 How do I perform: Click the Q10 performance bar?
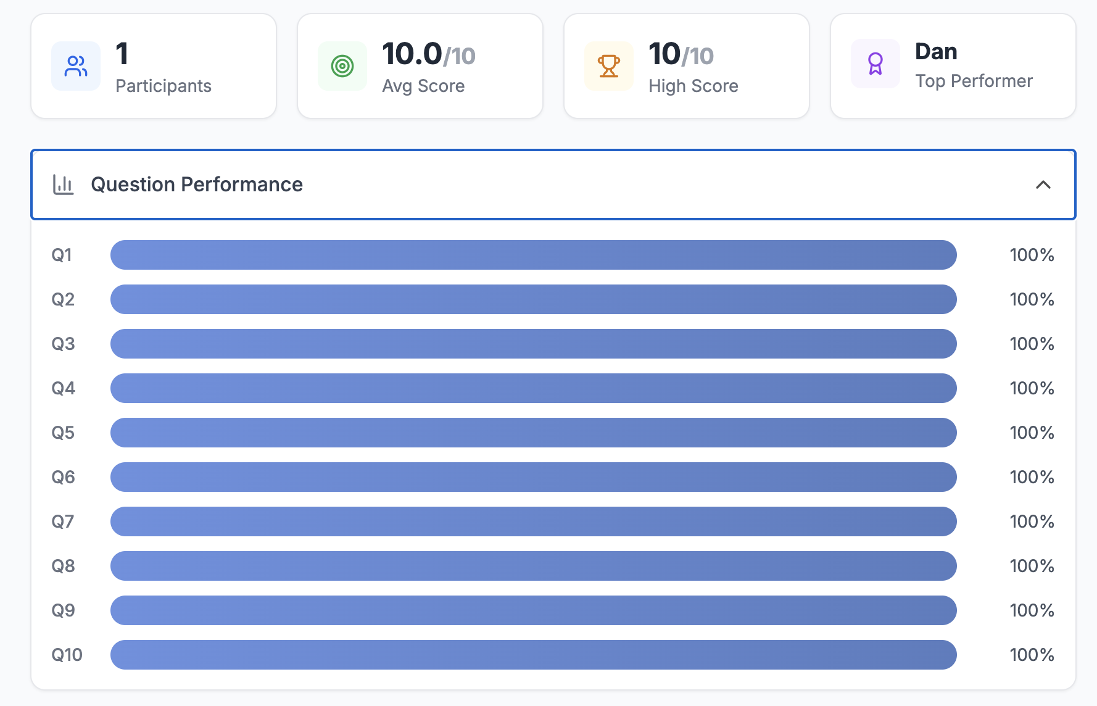click(x=533, y=655)
